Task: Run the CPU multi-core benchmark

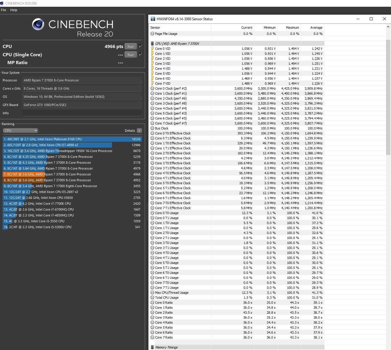Action: point(131,47)
